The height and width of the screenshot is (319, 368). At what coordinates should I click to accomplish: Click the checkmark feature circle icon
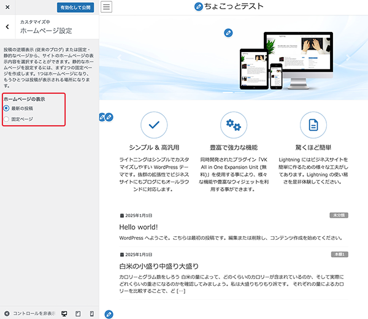(x=154, y=125)
